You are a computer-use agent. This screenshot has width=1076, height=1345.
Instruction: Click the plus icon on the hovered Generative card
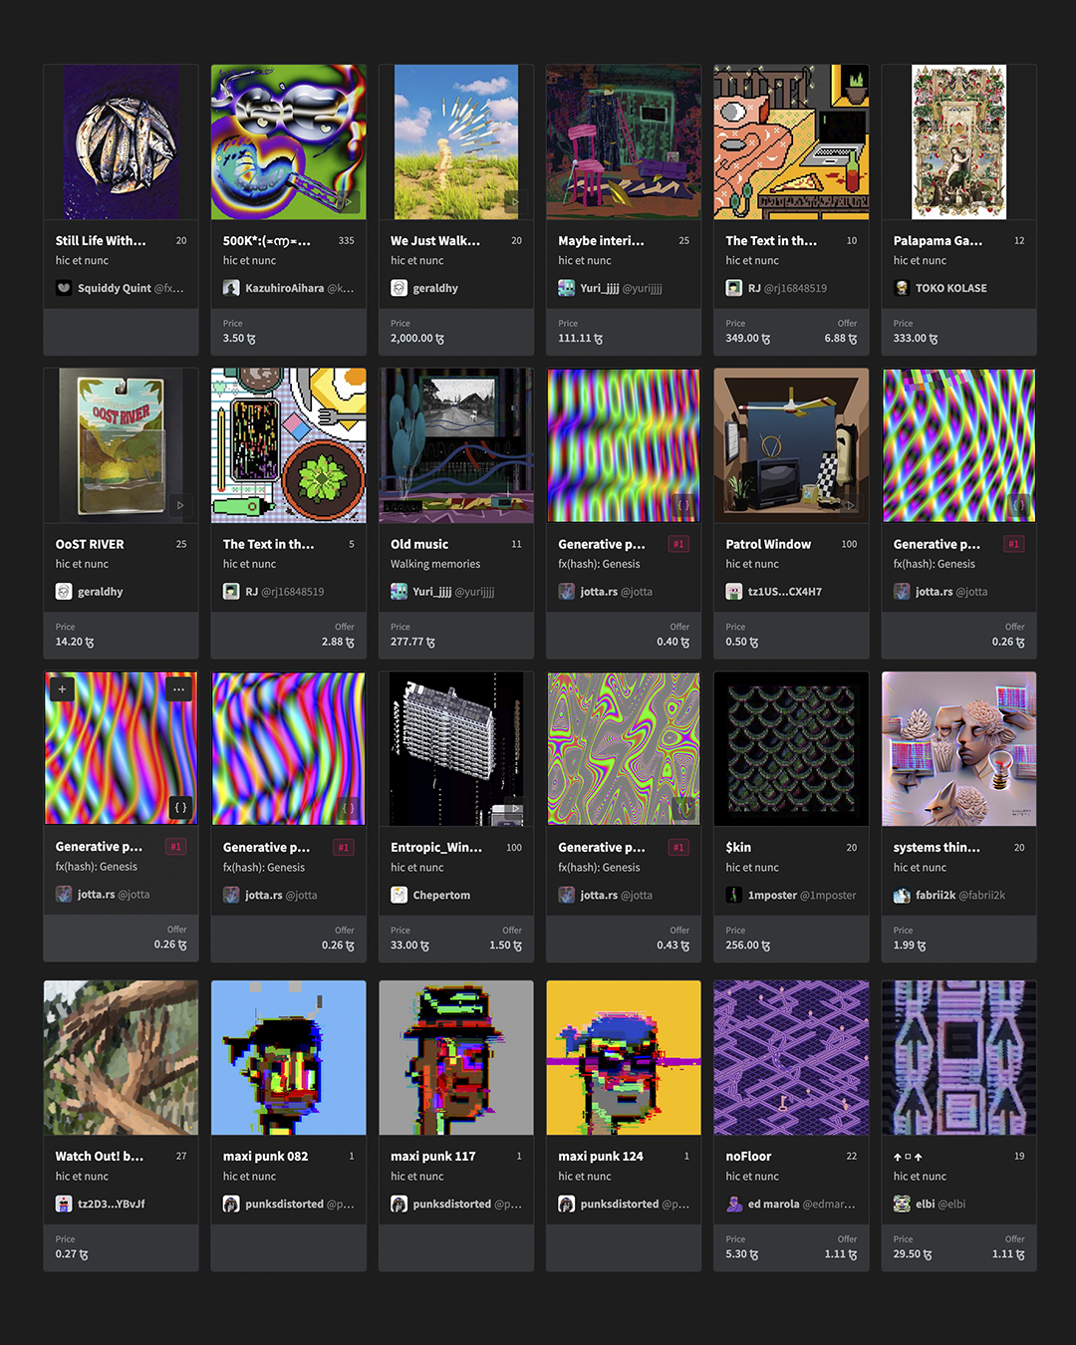pyautogui.click(x=62, y=688)
